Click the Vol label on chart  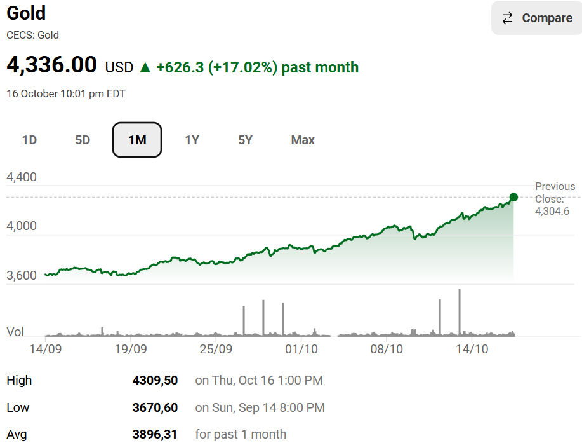tap(15, 332)
